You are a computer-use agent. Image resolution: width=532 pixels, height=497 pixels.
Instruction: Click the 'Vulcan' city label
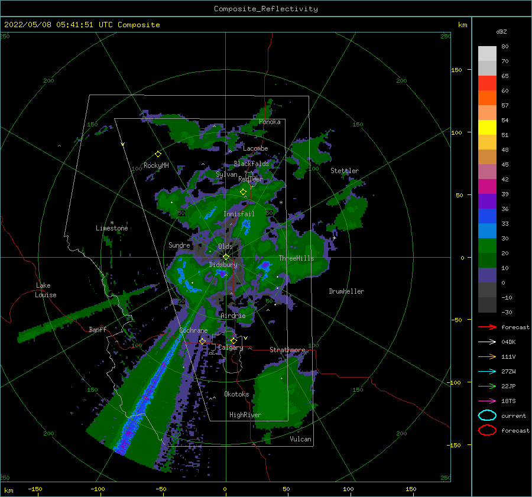click(x=300, y=439)
